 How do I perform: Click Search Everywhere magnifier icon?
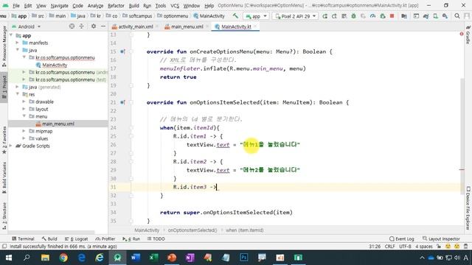[x=457, y=16]
